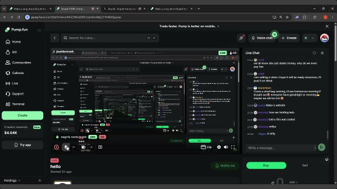Viewport: 337px width, 189px height.
Task: Expand camera options chevron
Action: (91, 147)
